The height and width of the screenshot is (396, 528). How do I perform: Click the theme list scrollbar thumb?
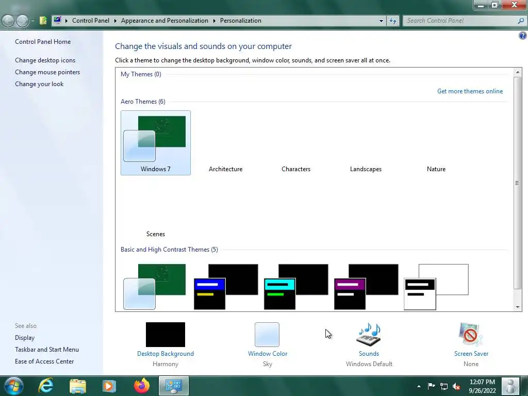tap(518, 183)
